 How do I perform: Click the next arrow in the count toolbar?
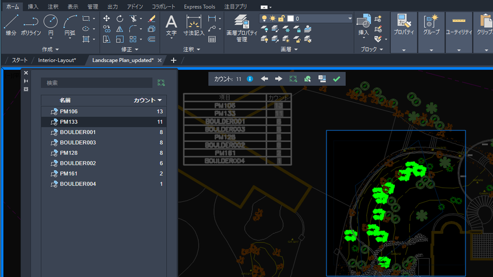[x=278, y=78]
